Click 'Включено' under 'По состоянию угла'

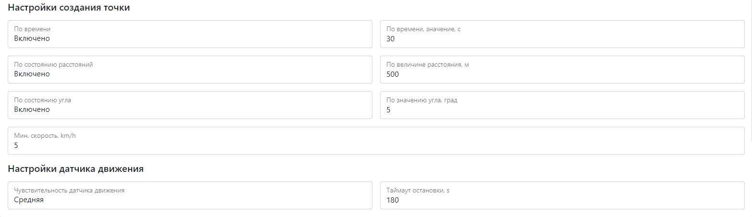pos(32,110)
